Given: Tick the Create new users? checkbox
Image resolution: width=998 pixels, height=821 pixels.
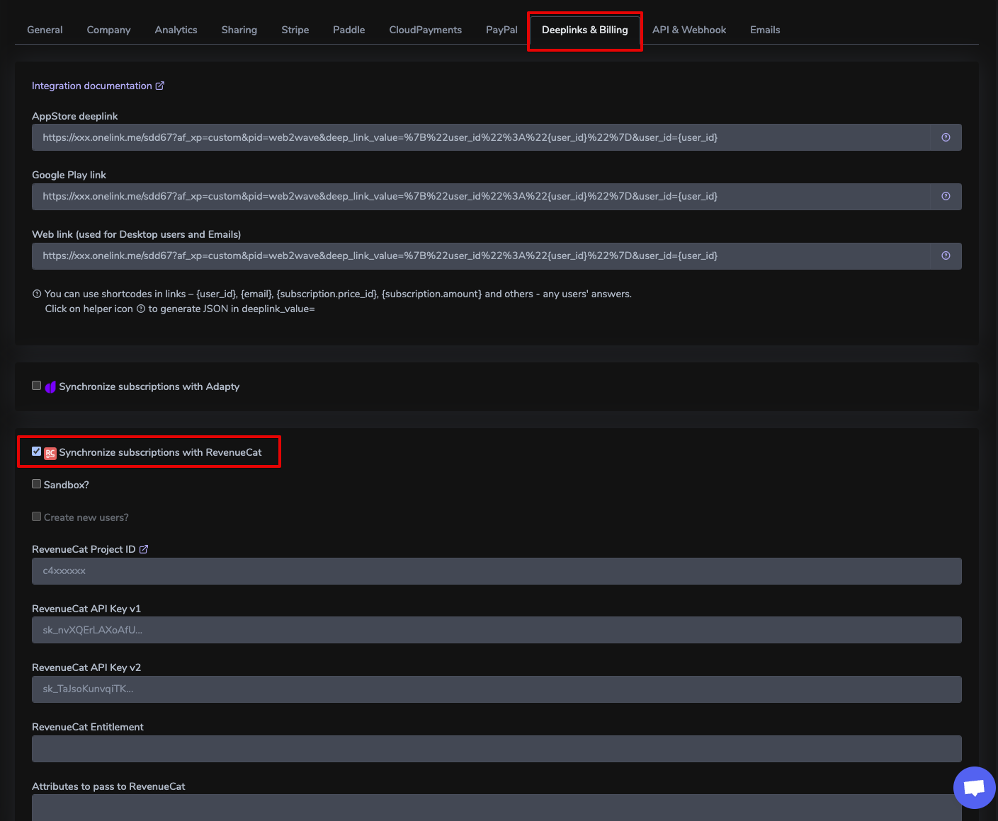Looking at the screenshot, I should (36, 517).
